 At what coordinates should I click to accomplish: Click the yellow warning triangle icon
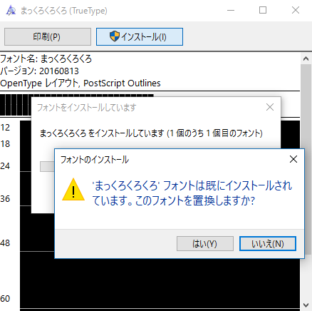tap(73, 190)
